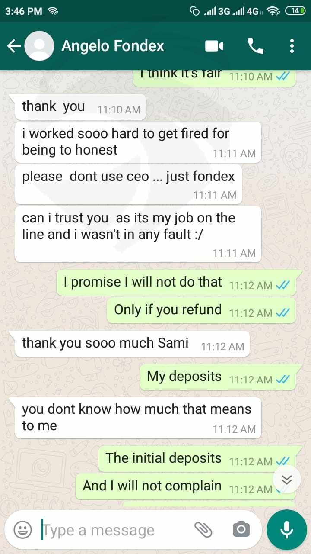
Task: Select "The initial deposits" message bubble
Action: [197, 459]
